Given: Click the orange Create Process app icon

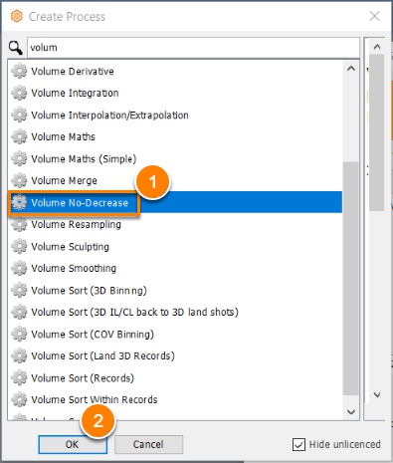Looking at the screenshot, I should click(x=17, y=16).
